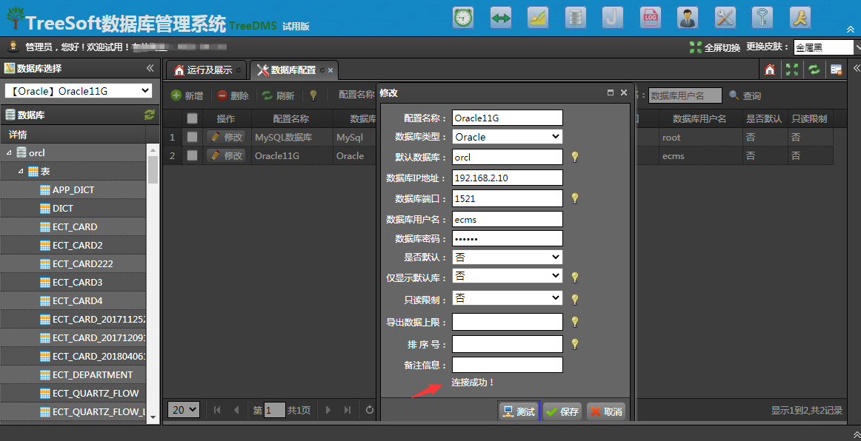
Task: Open the 仅显示默认库 dropdown
Action: [x=508, y=276]
